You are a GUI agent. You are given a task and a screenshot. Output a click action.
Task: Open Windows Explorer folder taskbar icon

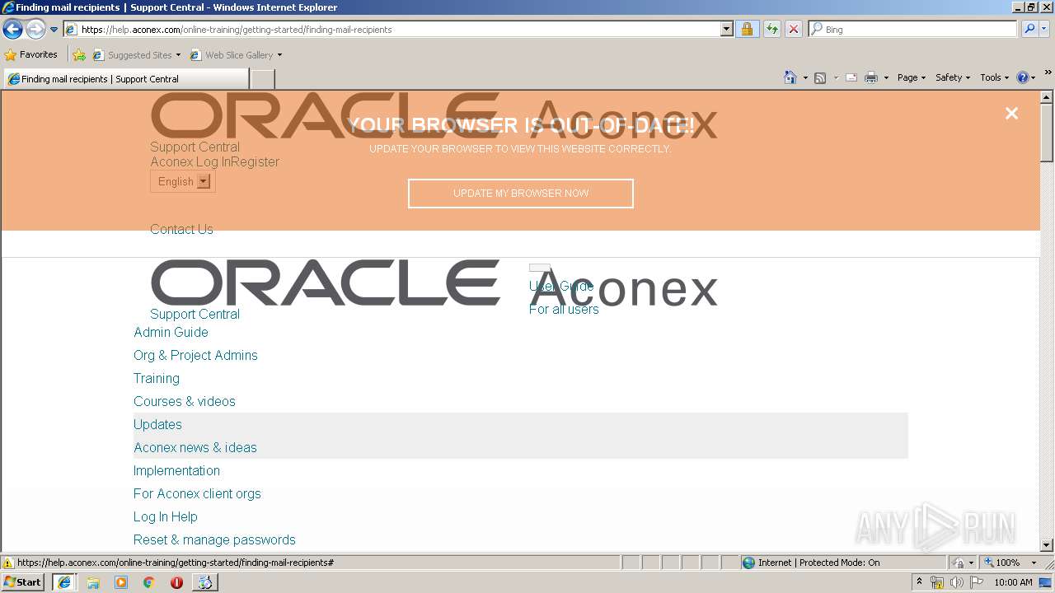[93, 582]
